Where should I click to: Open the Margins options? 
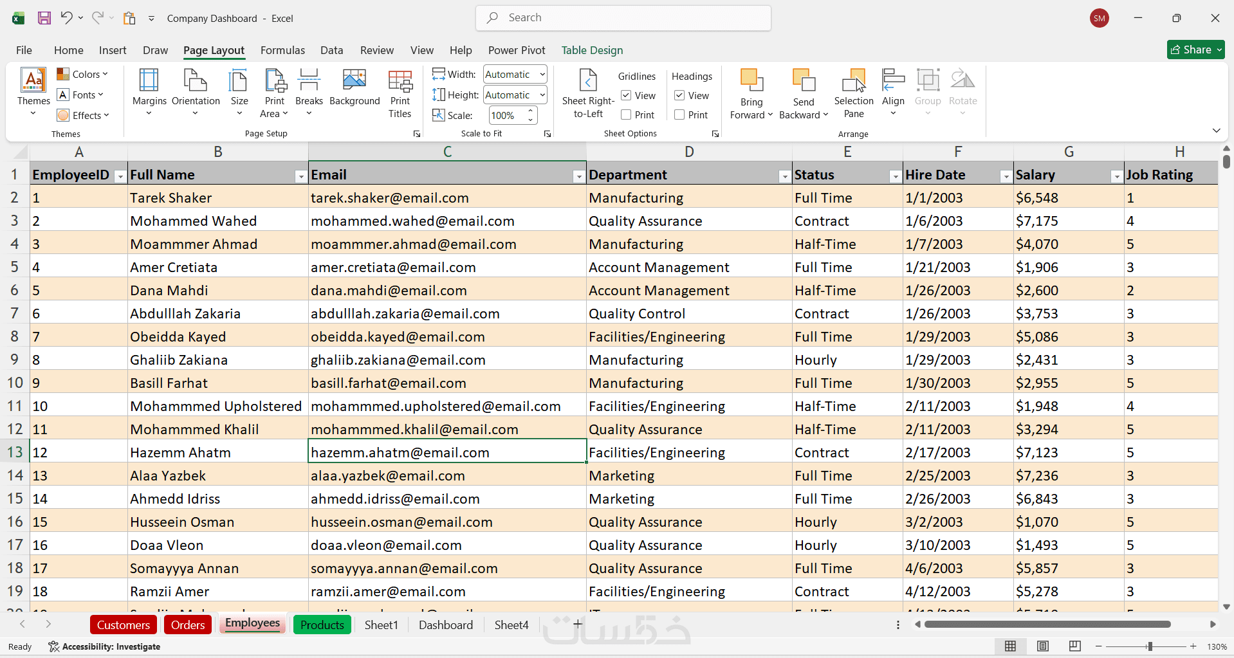click(149, 92)
